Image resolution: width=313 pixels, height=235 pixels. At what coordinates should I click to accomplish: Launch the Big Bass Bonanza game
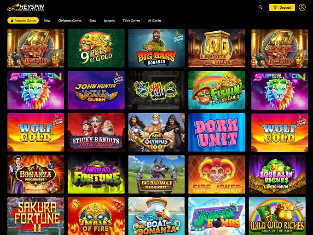[156, 48]
